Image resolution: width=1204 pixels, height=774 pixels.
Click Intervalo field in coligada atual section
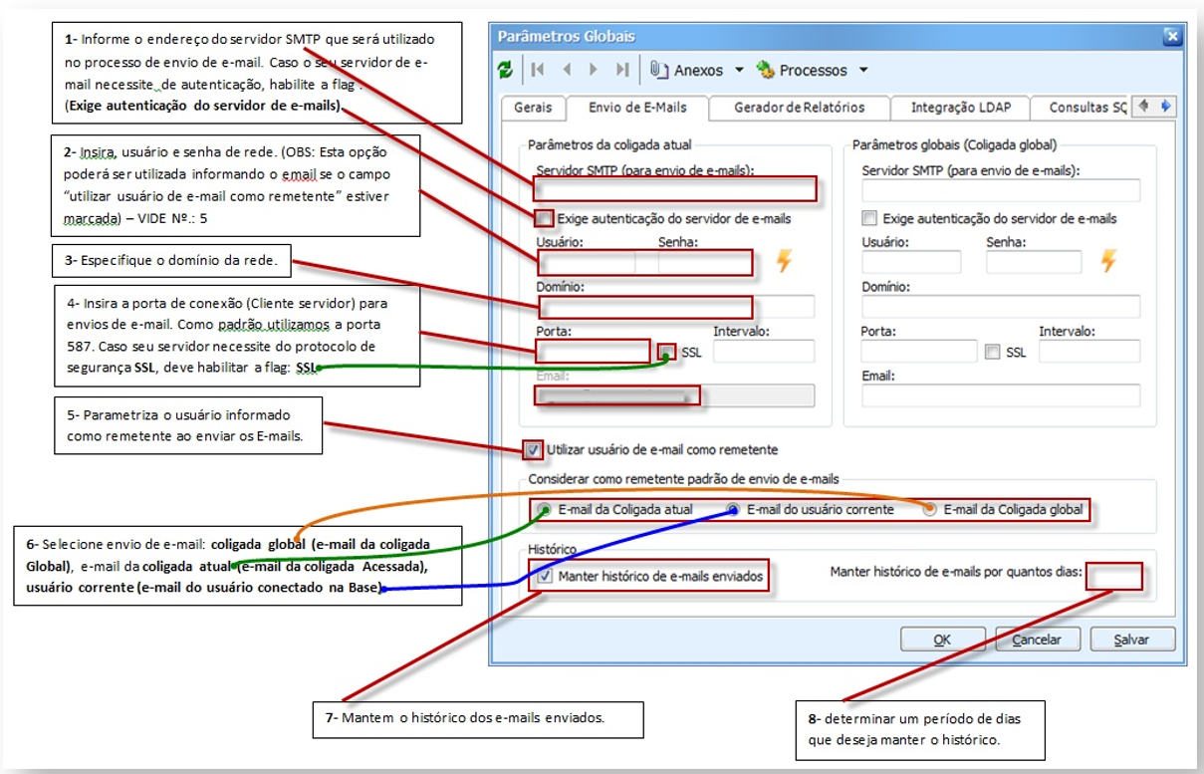[x=764, y=351]
